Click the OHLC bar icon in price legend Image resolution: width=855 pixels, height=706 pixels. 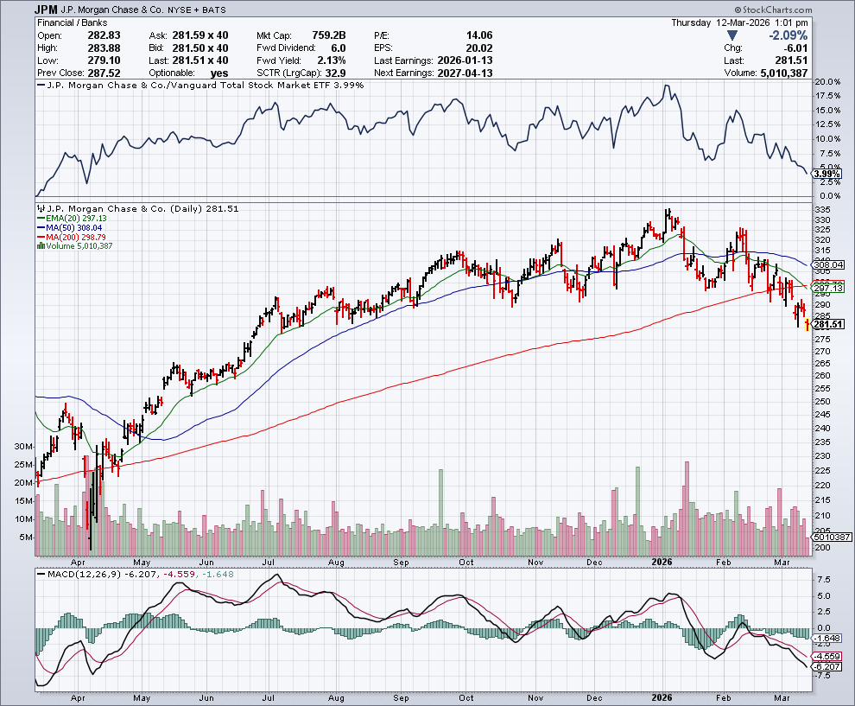coord(38,208)
